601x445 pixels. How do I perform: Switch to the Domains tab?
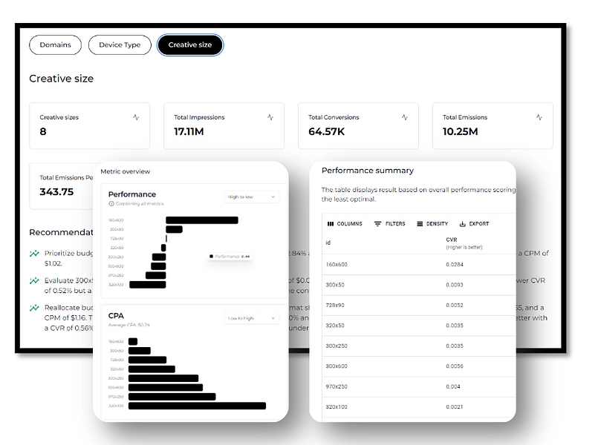click(56, 44)
